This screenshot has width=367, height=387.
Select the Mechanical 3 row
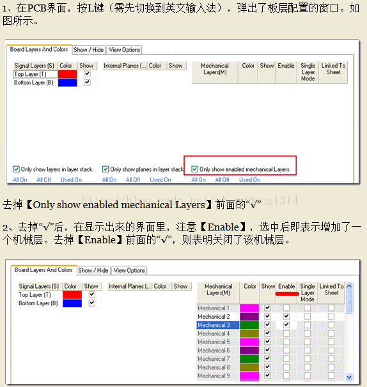tap(218, 325)
